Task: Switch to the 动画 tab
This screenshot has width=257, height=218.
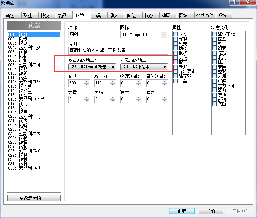Action: click(x=168, y=15)
